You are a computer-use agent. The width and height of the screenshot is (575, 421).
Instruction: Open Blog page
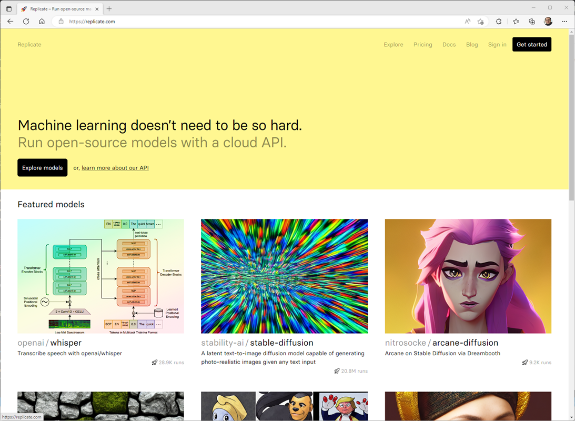coord(472,44)
